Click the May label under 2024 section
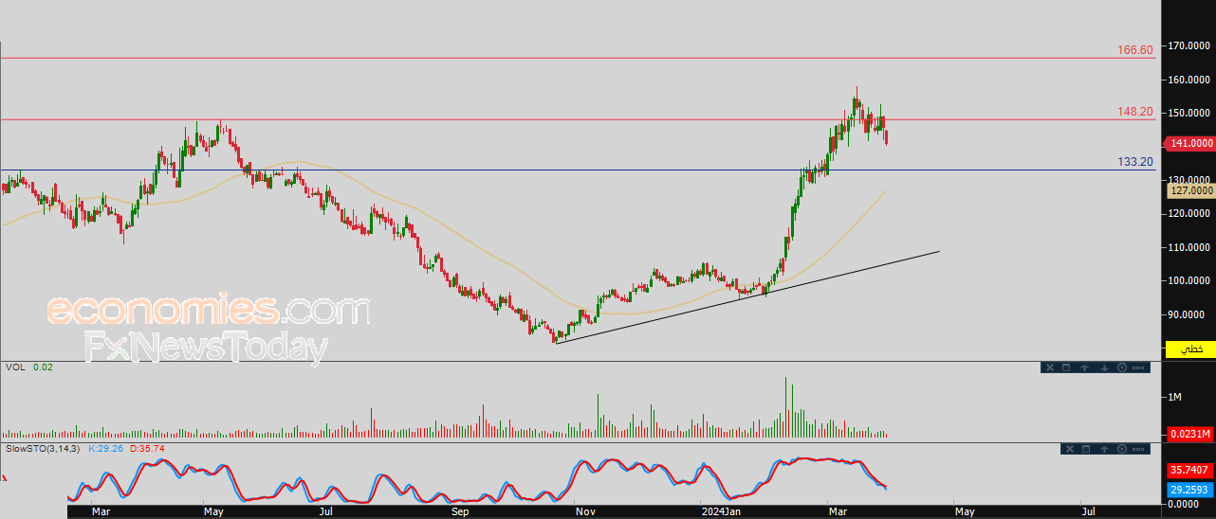 point(964,511)
